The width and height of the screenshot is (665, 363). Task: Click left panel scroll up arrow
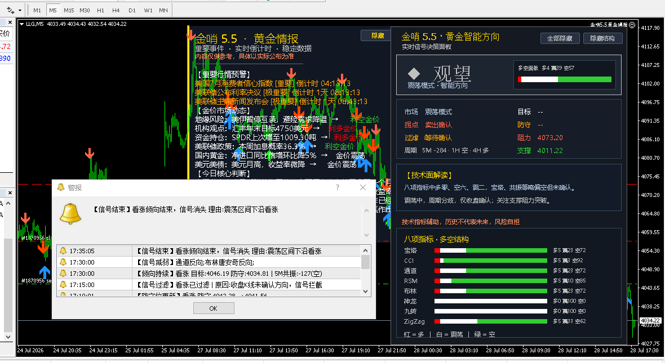click(x=8, y=203)
